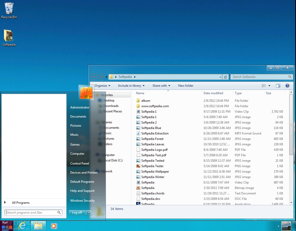This screenshot has height=231, width=296.
Task: Open Administrator folder from Start menu
Action: [80, 107]
